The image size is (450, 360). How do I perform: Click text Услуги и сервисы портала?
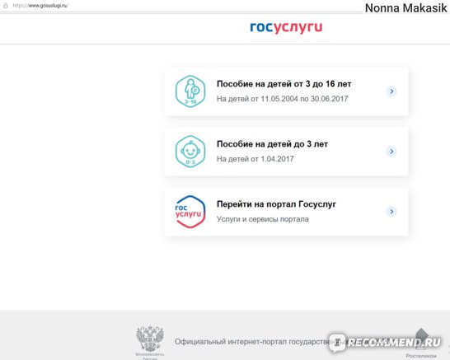[x=263, y=219]
